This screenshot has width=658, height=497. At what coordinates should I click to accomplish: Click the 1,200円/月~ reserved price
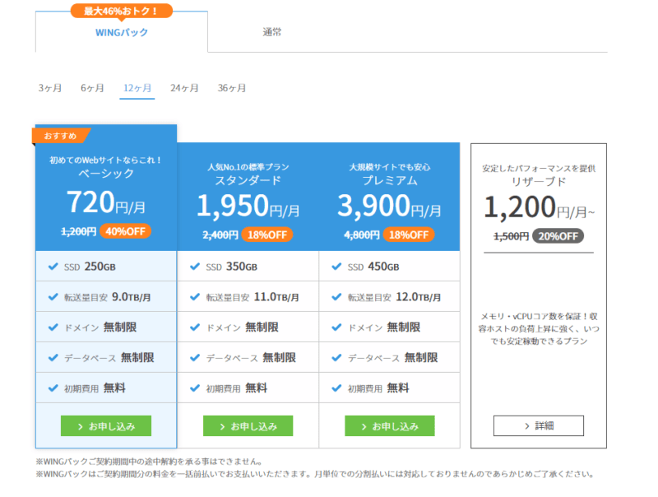click(540, 207)
